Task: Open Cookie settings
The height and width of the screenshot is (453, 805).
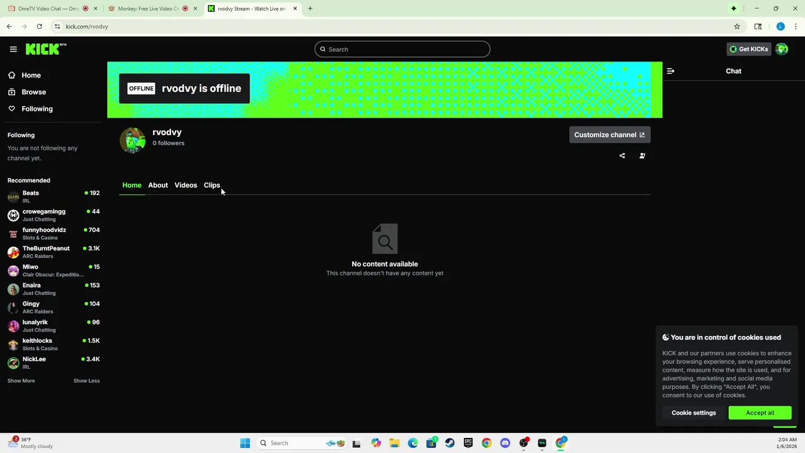Action: point(694,413)
